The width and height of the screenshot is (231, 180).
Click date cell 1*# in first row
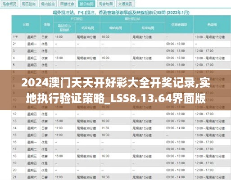click(x=15, y=37)
